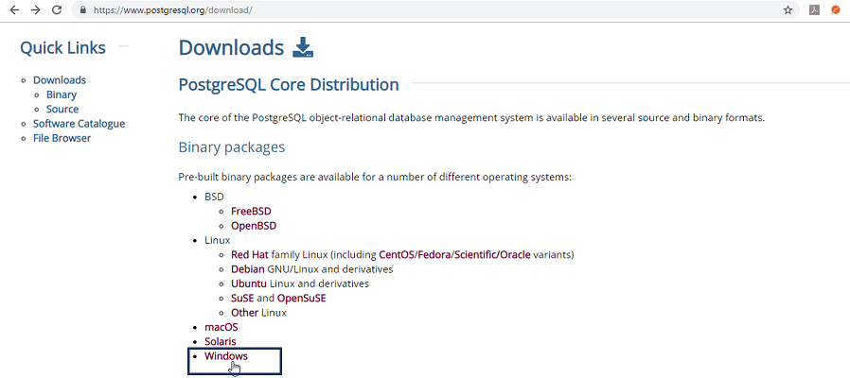This screenshot has width=850, height=378.
Task: Open the Source quick link
Action: 62,109
